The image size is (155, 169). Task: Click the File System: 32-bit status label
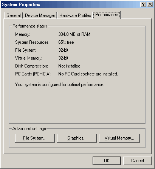[26, 50]
